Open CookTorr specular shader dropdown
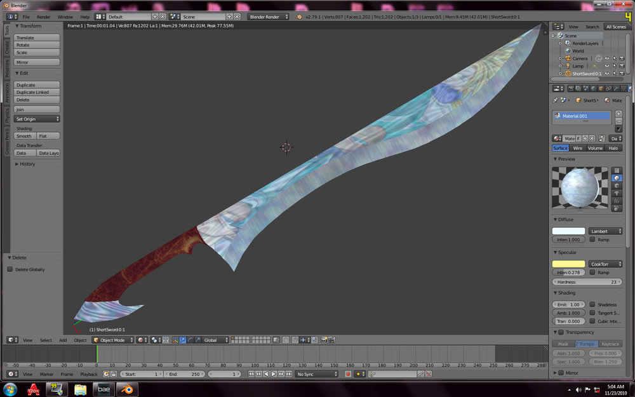The width and height of the screenshot is (635, 397). pyautogui.click(x=605, y=264)
